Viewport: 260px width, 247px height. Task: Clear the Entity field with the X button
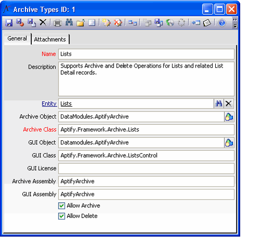(229, 103)
